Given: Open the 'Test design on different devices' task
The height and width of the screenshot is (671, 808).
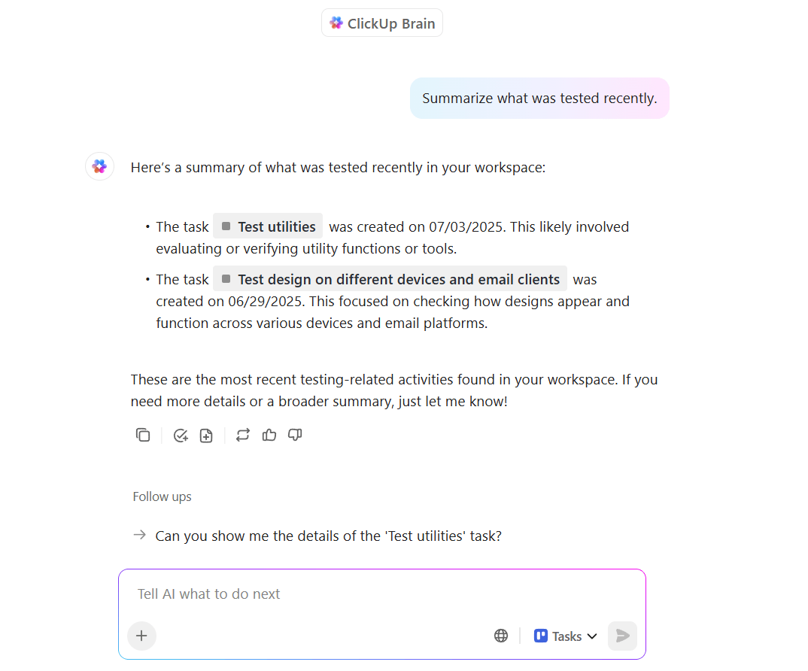Looking at the screenshot, I should coord(391,278).
